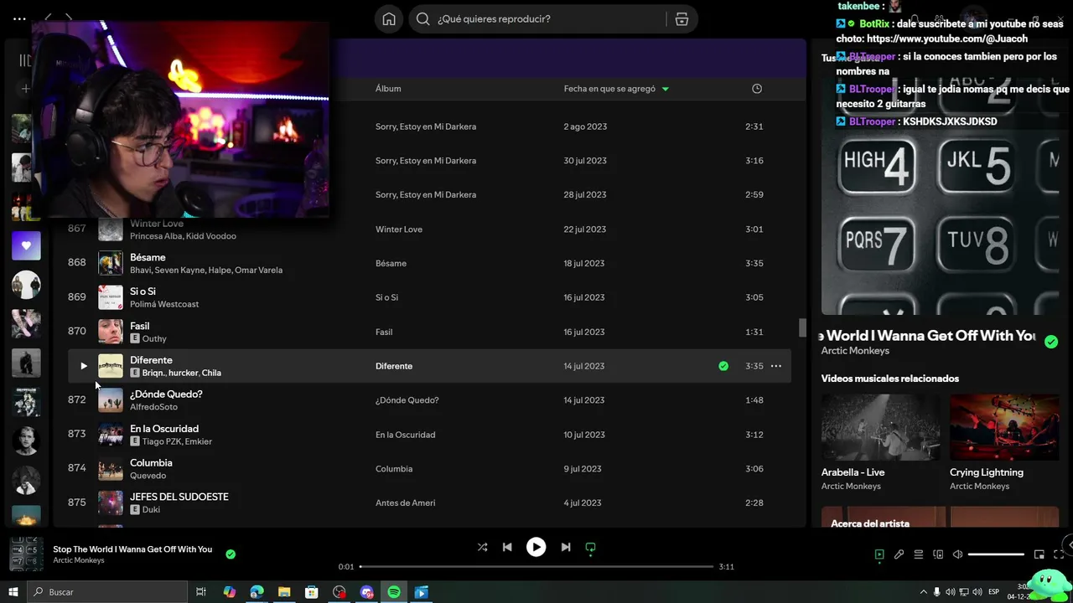Click the taskbar Buscar search box

[x=106, y=592]
